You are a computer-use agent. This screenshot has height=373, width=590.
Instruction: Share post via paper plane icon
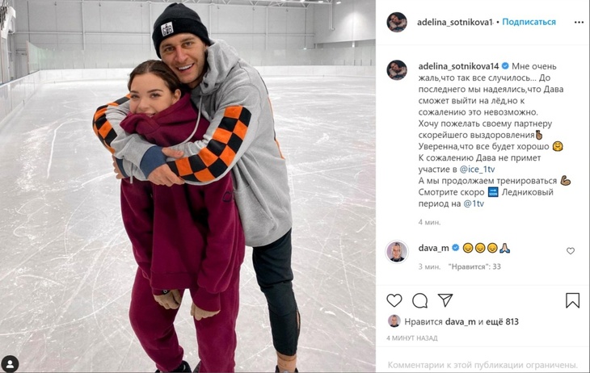445,300
